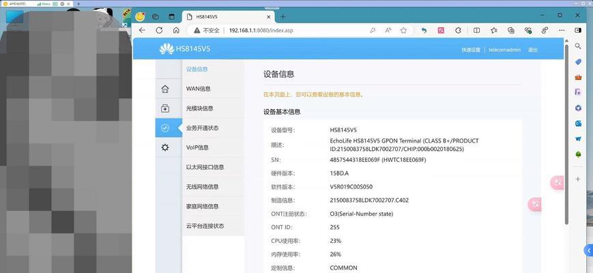This screenshot has height=273, width=593.
Task: Click the page vertical scrollbar
Action: point(566,134)
